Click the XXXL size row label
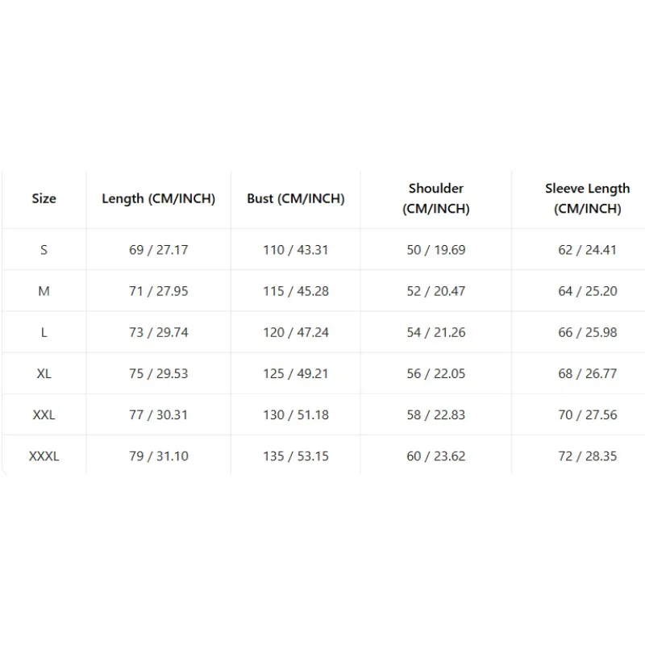Viewport: 645px width, 645px height. [44, 456]
